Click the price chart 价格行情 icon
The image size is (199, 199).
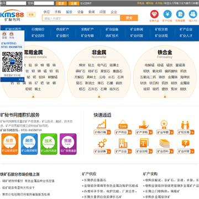102,124
